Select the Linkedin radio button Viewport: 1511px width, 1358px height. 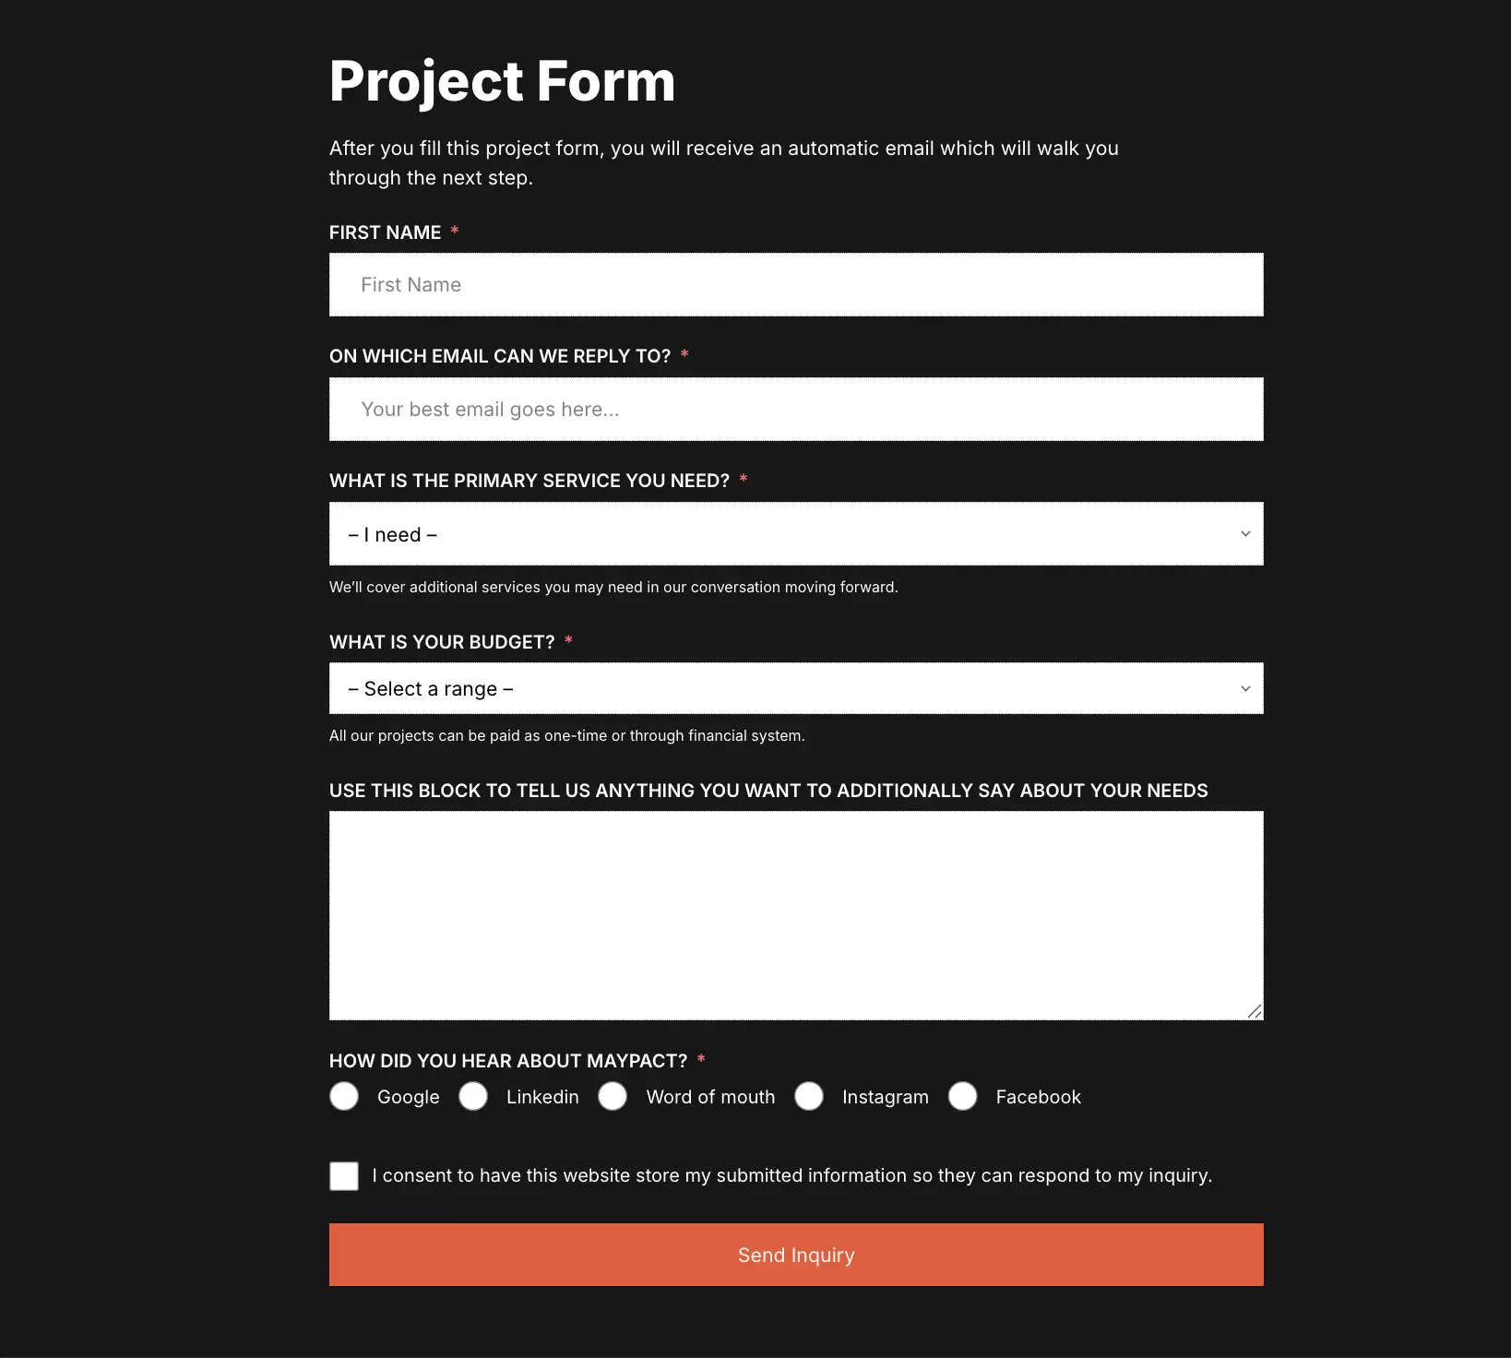coord(473,1096)
